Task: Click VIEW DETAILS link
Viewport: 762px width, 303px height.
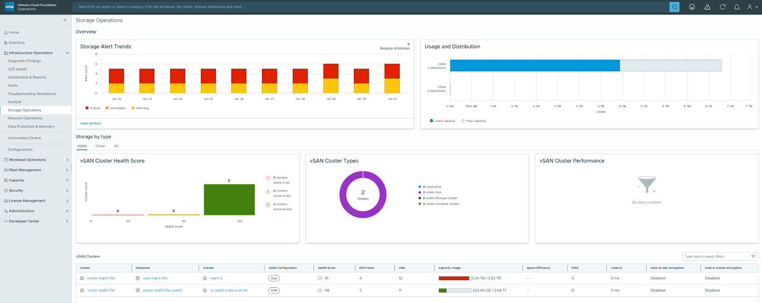Action: coord(90,123)
